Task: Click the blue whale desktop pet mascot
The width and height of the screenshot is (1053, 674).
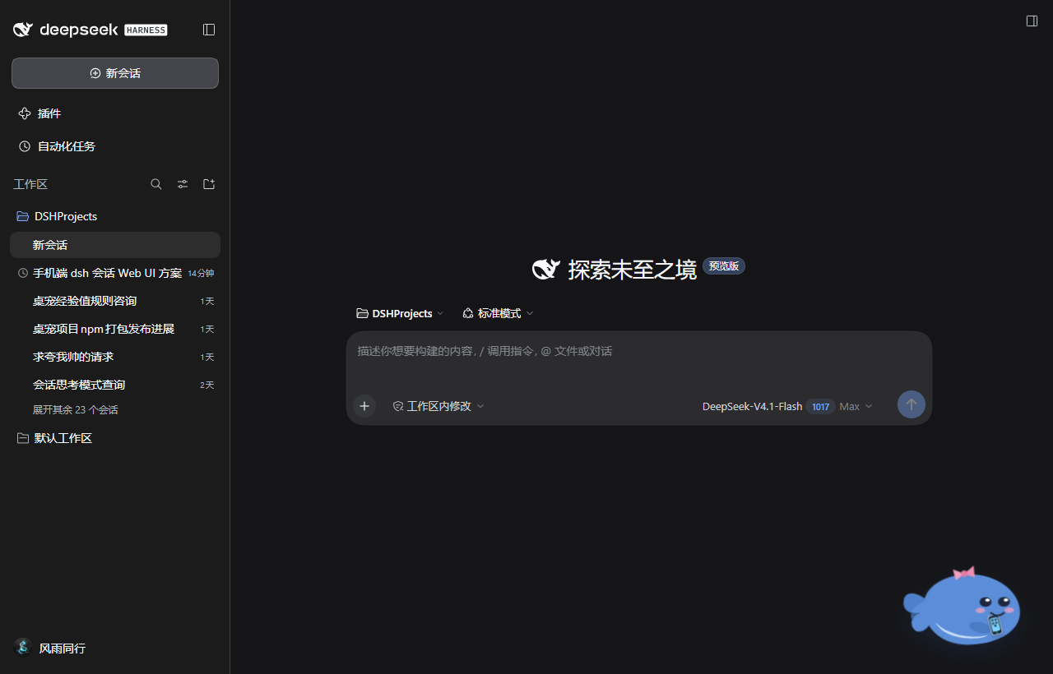Action: pos(963,607)
